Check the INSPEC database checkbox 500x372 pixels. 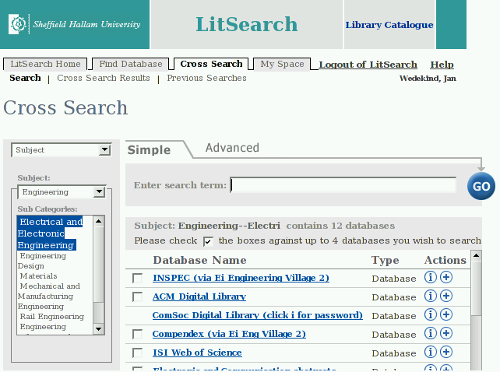coord(137,279)
